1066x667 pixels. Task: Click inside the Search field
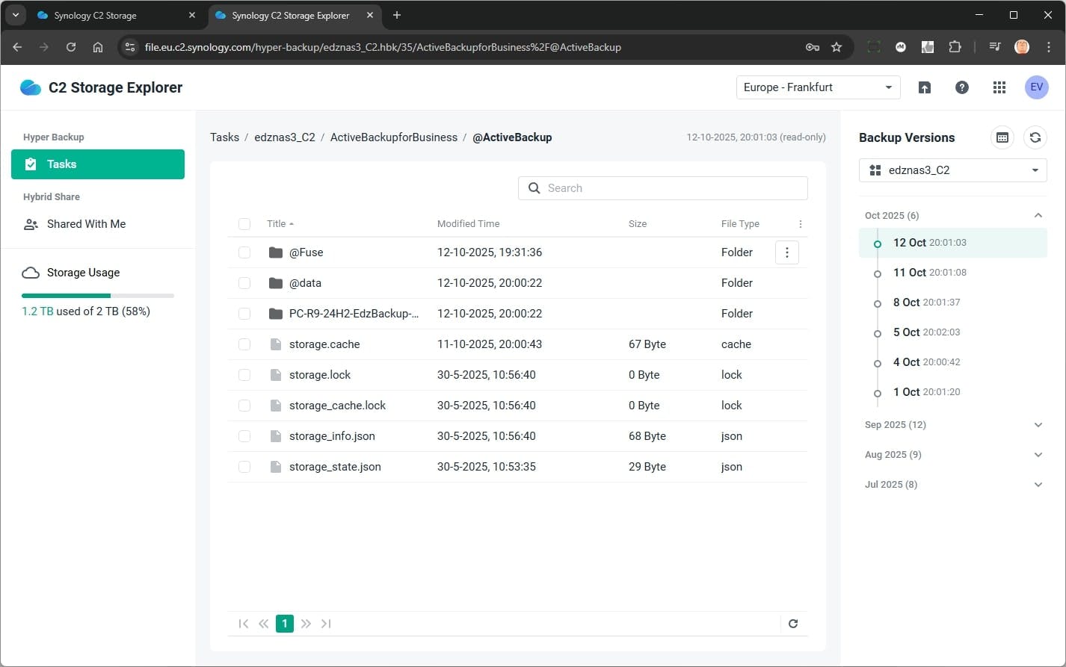click(x=662, y=187)
